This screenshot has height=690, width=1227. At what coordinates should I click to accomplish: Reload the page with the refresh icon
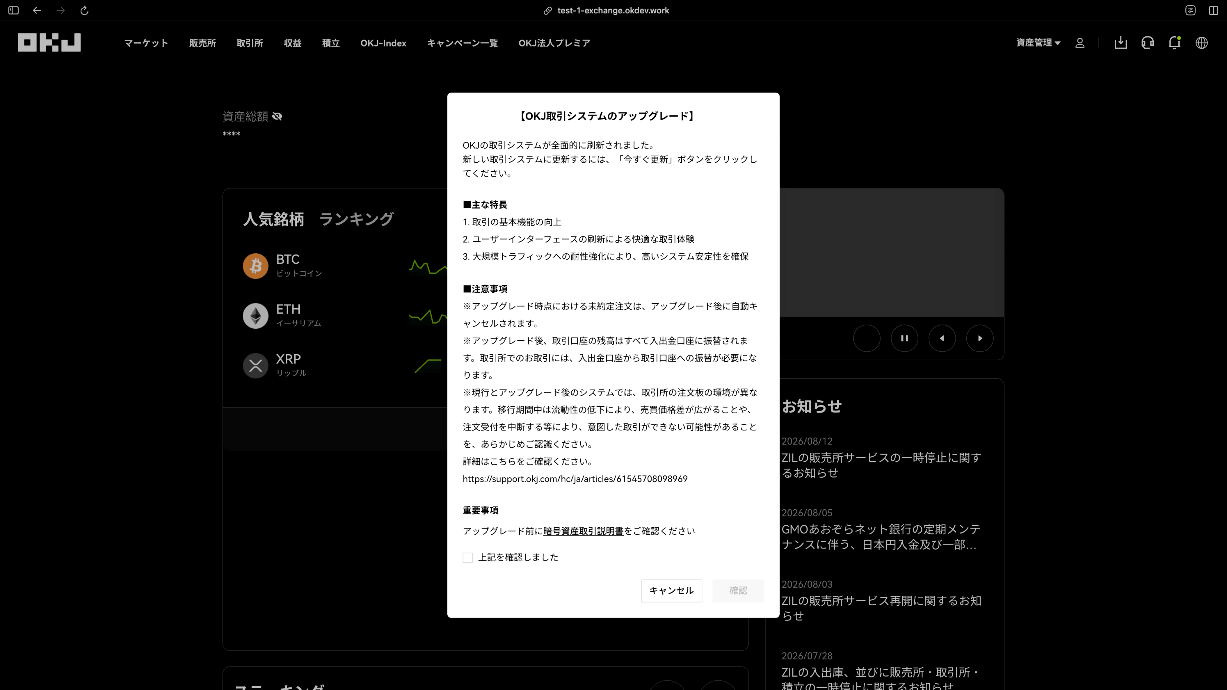[84, 10]
